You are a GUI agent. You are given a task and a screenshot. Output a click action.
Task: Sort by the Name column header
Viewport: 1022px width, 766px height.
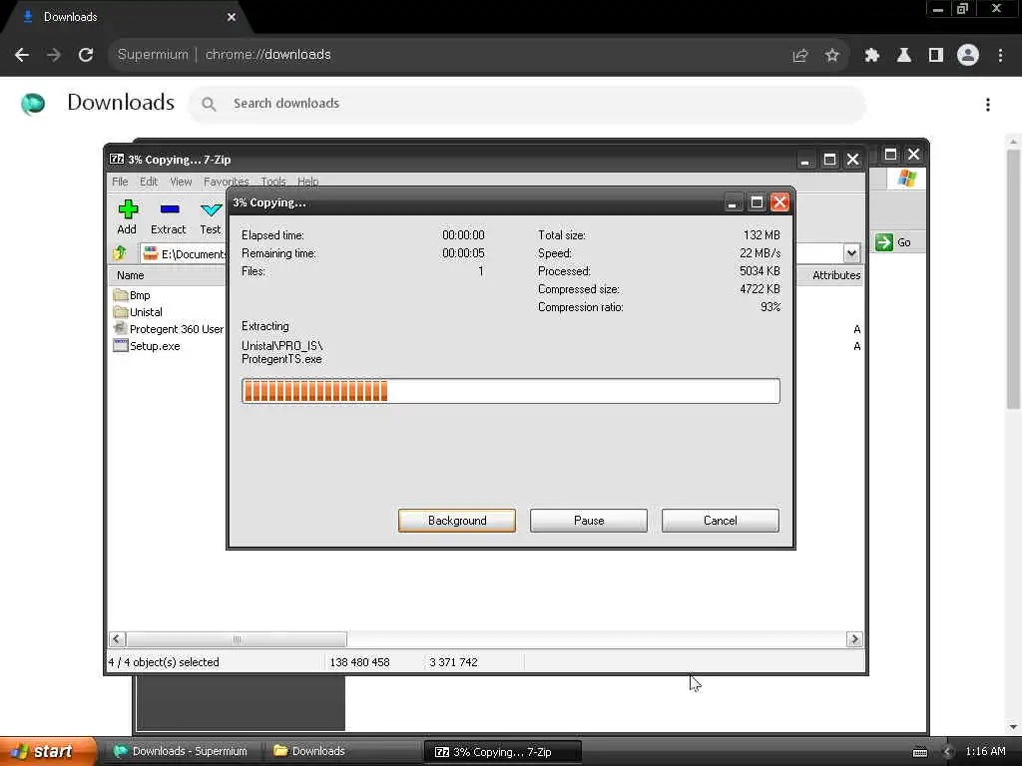168,275
